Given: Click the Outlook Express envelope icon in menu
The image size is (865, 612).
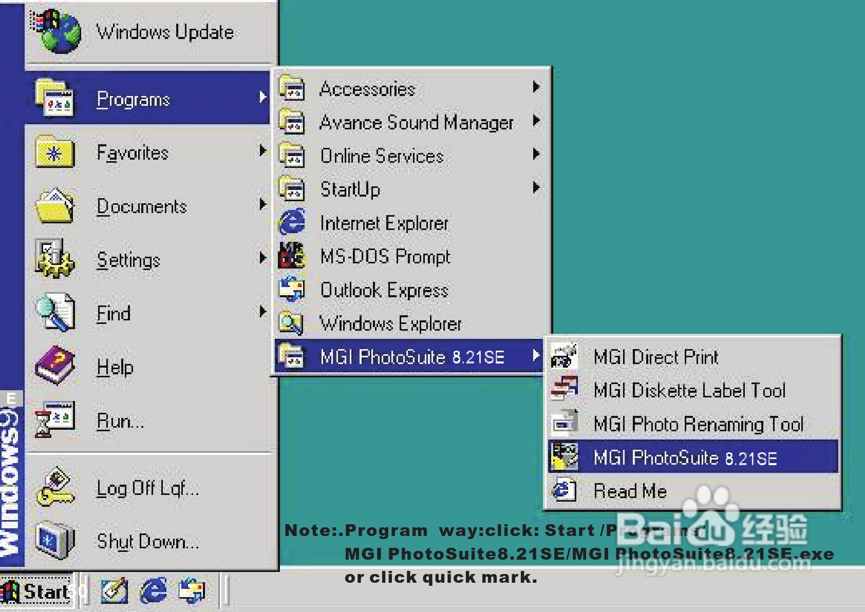Looking at the screenshot, I should tap(292, 289).
